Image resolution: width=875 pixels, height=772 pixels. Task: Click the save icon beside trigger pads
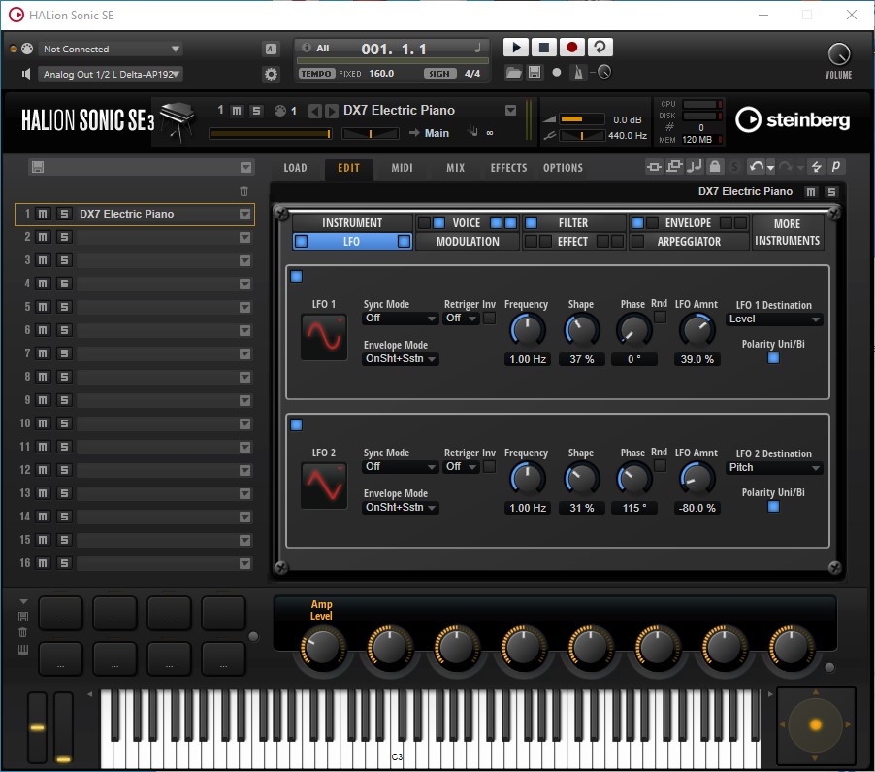click(23, 617)
